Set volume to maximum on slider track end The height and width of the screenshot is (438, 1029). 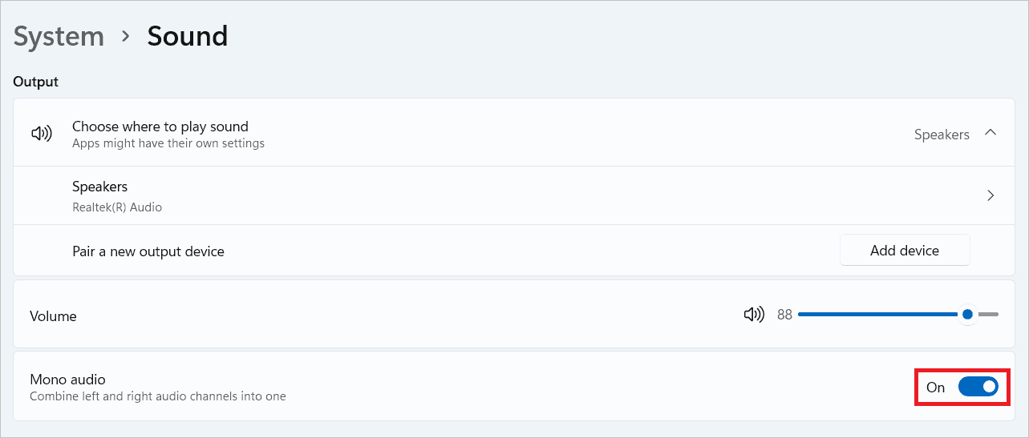tap(997, 315)
